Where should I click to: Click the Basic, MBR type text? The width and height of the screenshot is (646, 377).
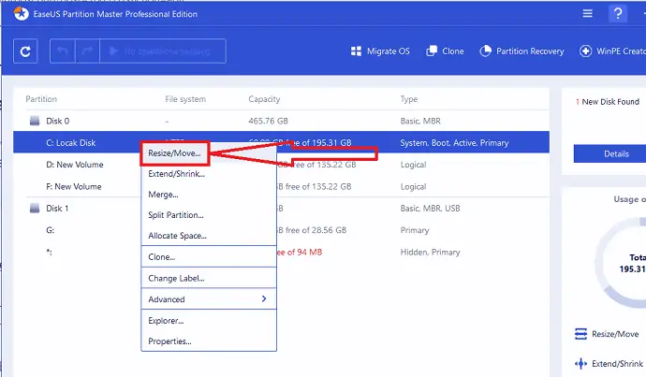(420, 121)
